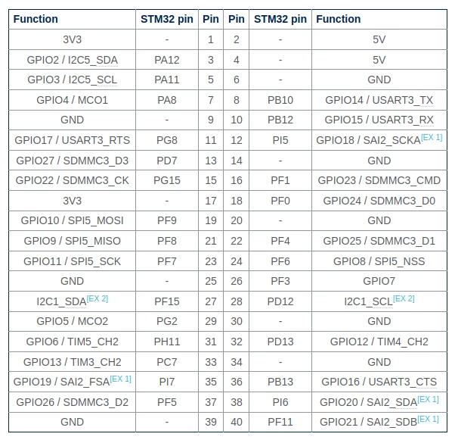Image resolution: width=455 pixels, height=440 pixels.
Task: Open the EX 2 footnote next to I2C1_SCL
Action: pyautogui.click(x=404, y=298)
